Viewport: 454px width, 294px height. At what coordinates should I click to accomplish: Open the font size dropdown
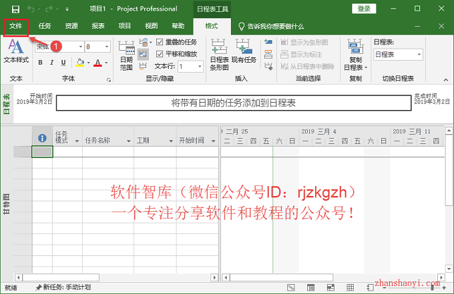107,47
